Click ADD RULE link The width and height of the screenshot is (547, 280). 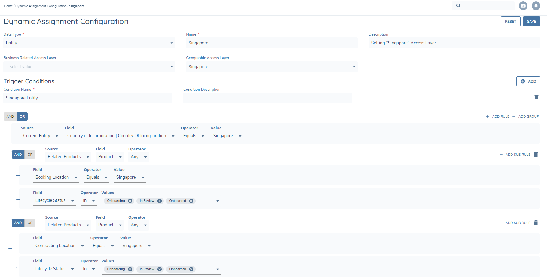497,116
